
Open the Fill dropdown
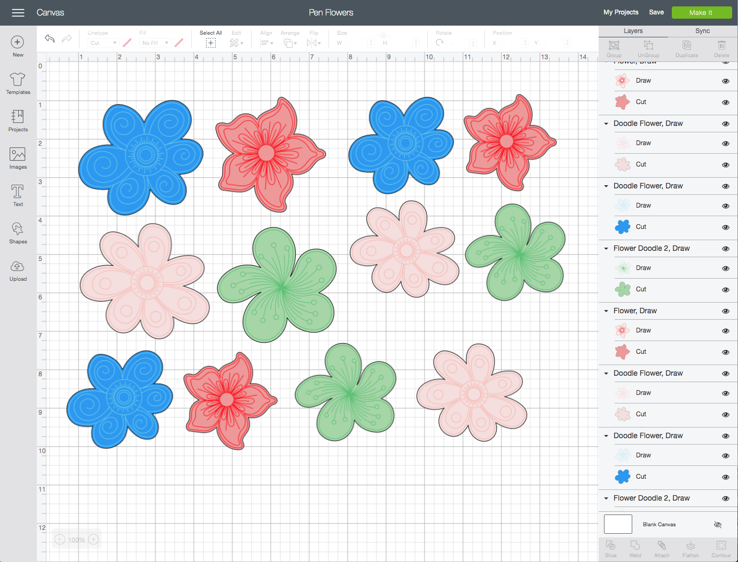155,43
